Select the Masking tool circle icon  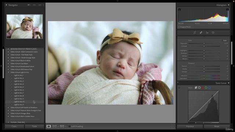click(213, 33)
